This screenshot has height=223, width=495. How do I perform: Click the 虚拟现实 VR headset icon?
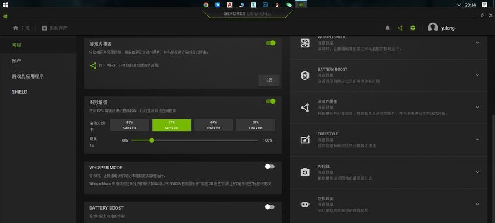305,205
